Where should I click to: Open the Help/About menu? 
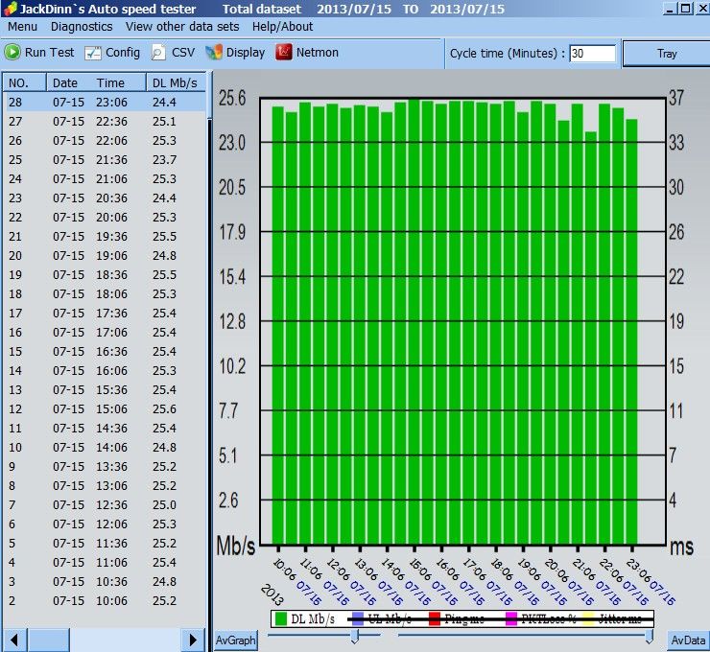pos(282,27)
